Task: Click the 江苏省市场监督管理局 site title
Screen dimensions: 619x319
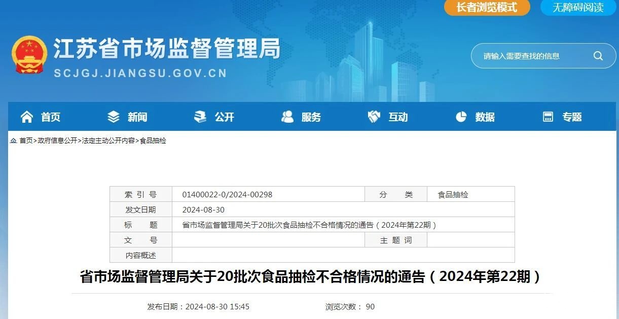Action: (167, 49)
